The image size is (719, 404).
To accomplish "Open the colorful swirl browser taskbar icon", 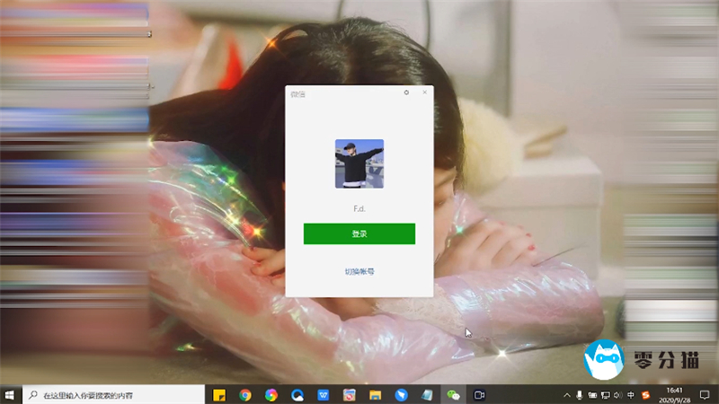I will (271, 395).
